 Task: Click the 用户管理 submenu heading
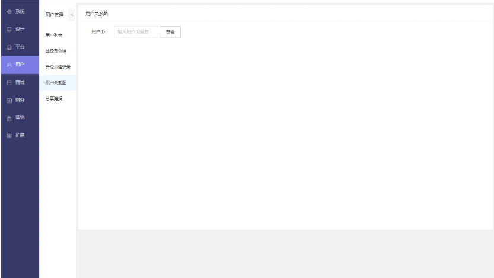pyautogui.click(x=55, y=15)
